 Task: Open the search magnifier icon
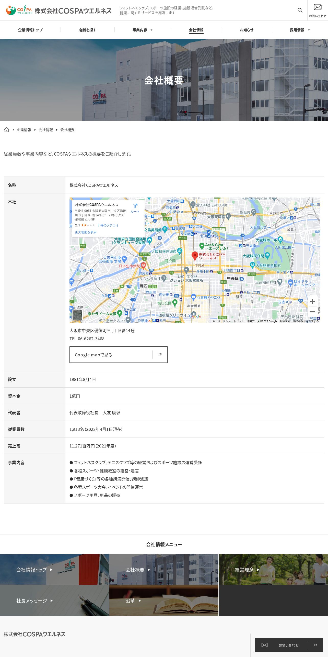(300, 10)
